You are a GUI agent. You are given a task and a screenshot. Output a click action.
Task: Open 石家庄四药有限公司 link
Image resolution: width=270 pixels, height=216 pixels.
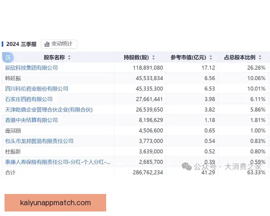tap(29, 99)
